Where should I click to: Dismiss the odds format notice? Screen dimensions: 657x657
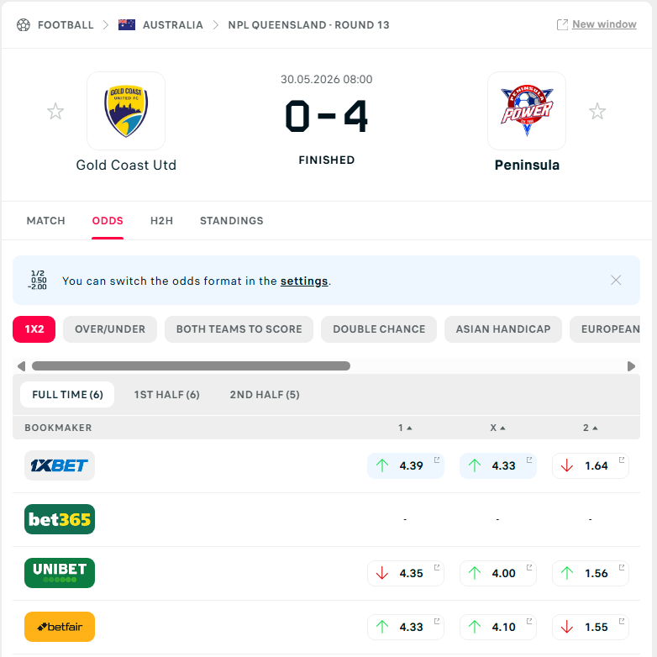point(616,281)
